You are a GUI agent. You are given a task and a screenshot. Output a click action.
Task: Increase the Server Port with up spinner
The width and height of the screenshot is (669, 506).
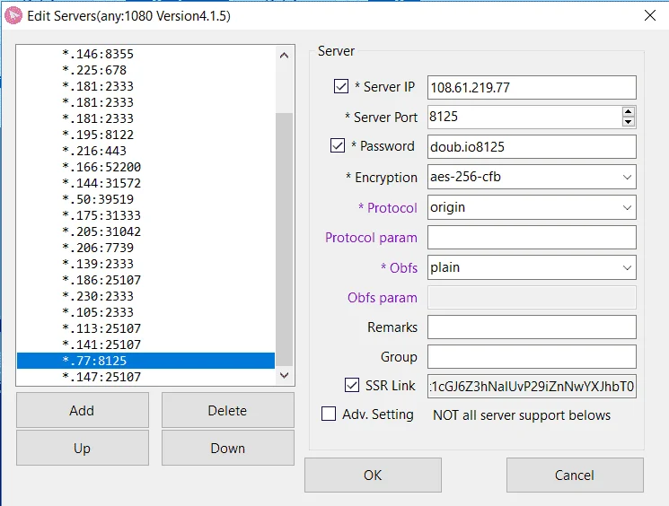628,111
